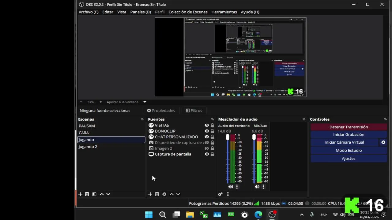Click OBS Studio icon in taskbar
This screenshot has width=392, height=220.
pos(272,215)
